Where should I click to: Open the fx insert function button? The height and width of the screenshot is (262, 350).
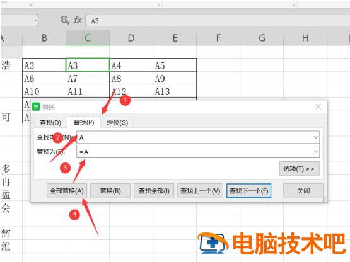[x=78, y=20]
